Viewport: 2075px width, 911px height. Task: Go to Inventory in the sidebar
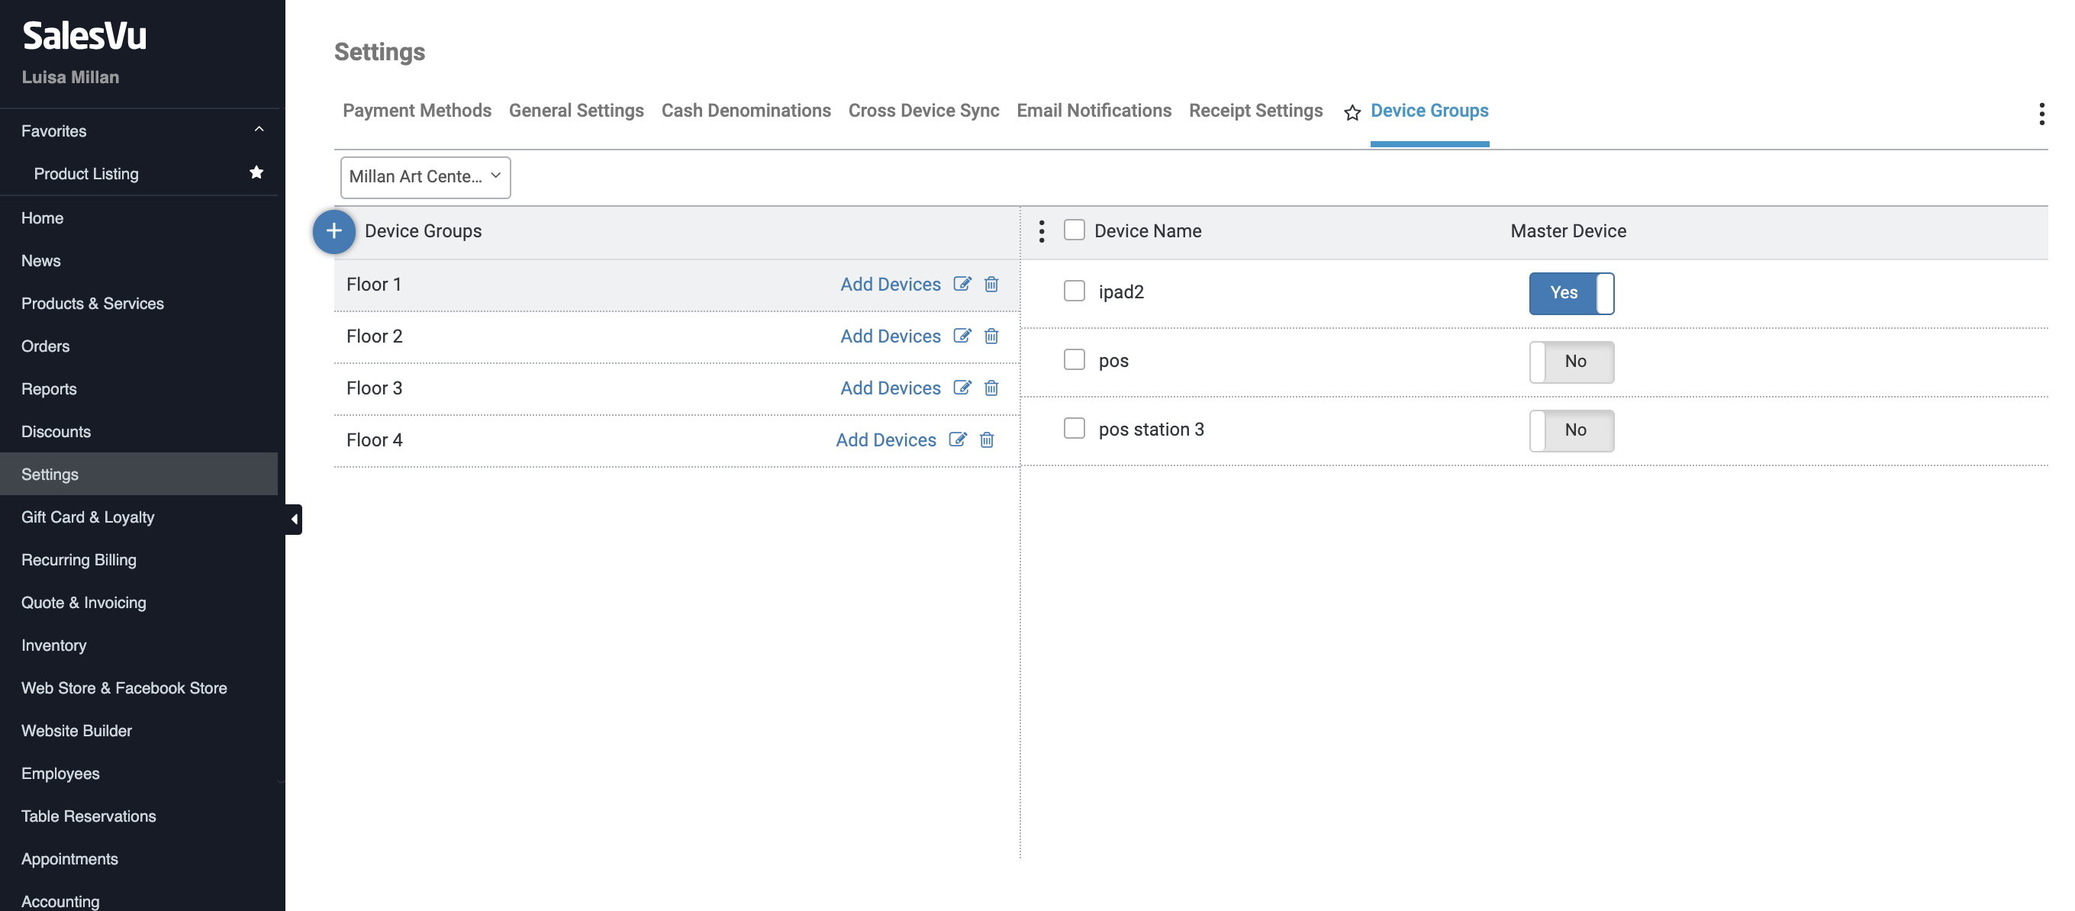[53, 645]
